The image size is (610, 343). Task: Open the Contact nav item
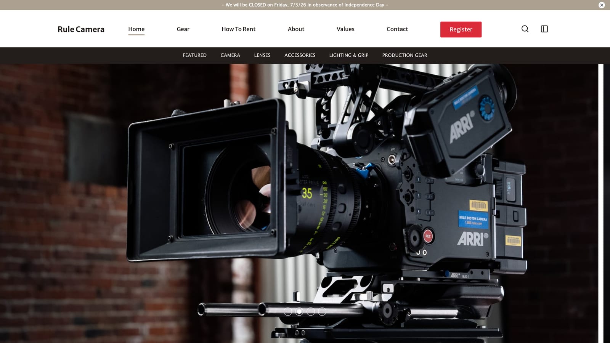[x=397, y=29]
